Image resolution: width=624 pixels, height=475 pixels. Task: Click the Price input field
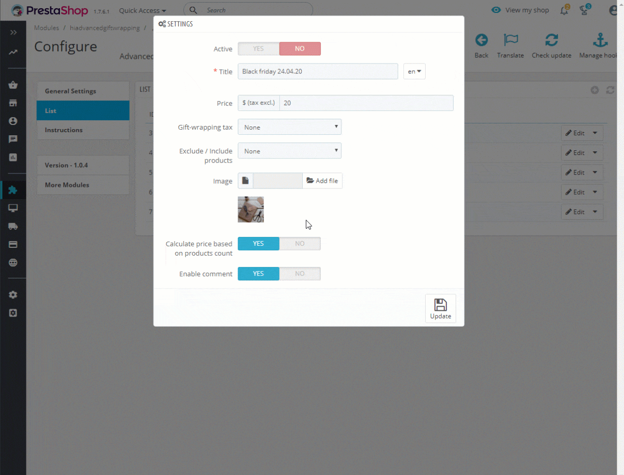366,103
